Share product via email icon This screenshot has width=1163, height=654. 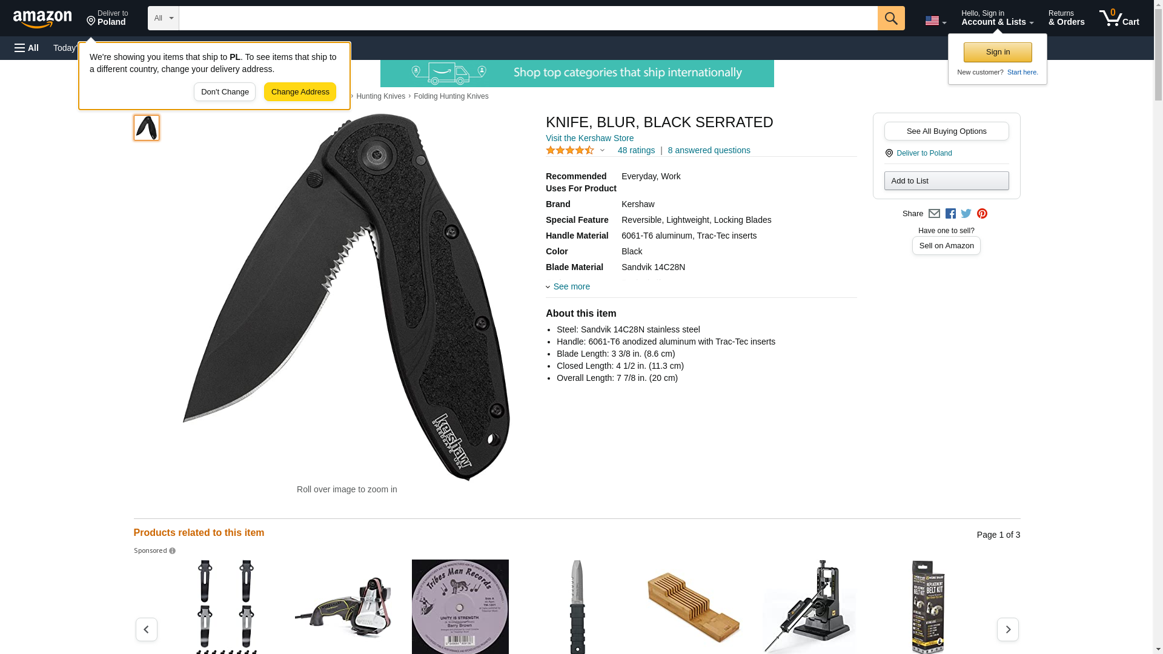[x=934, y=214]
